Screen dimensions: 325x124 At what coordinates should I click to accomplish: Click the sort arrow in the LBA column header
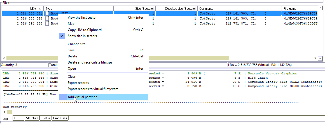point(40,9)
